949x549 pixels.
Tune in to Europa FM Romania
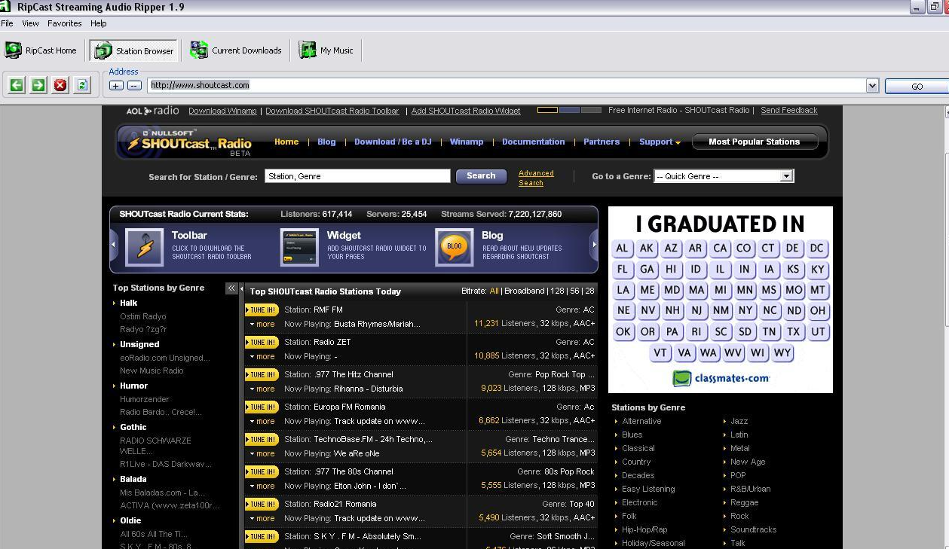tap(262, 407)
